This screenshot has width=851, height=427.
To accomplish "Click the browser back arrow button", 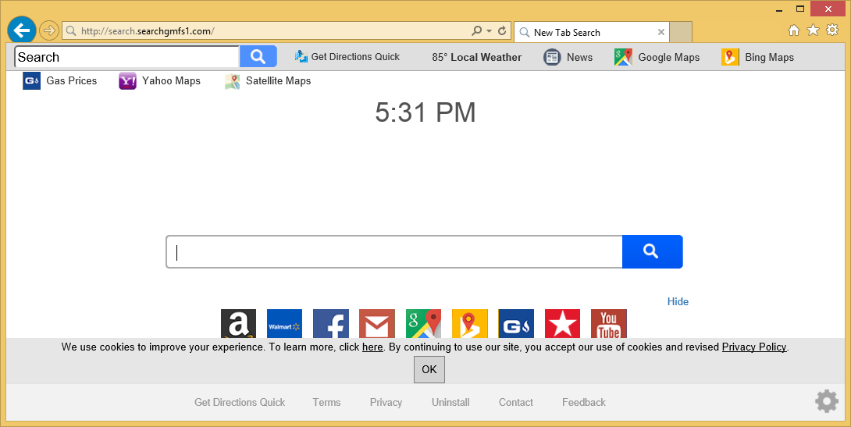I will click(22, 30).
